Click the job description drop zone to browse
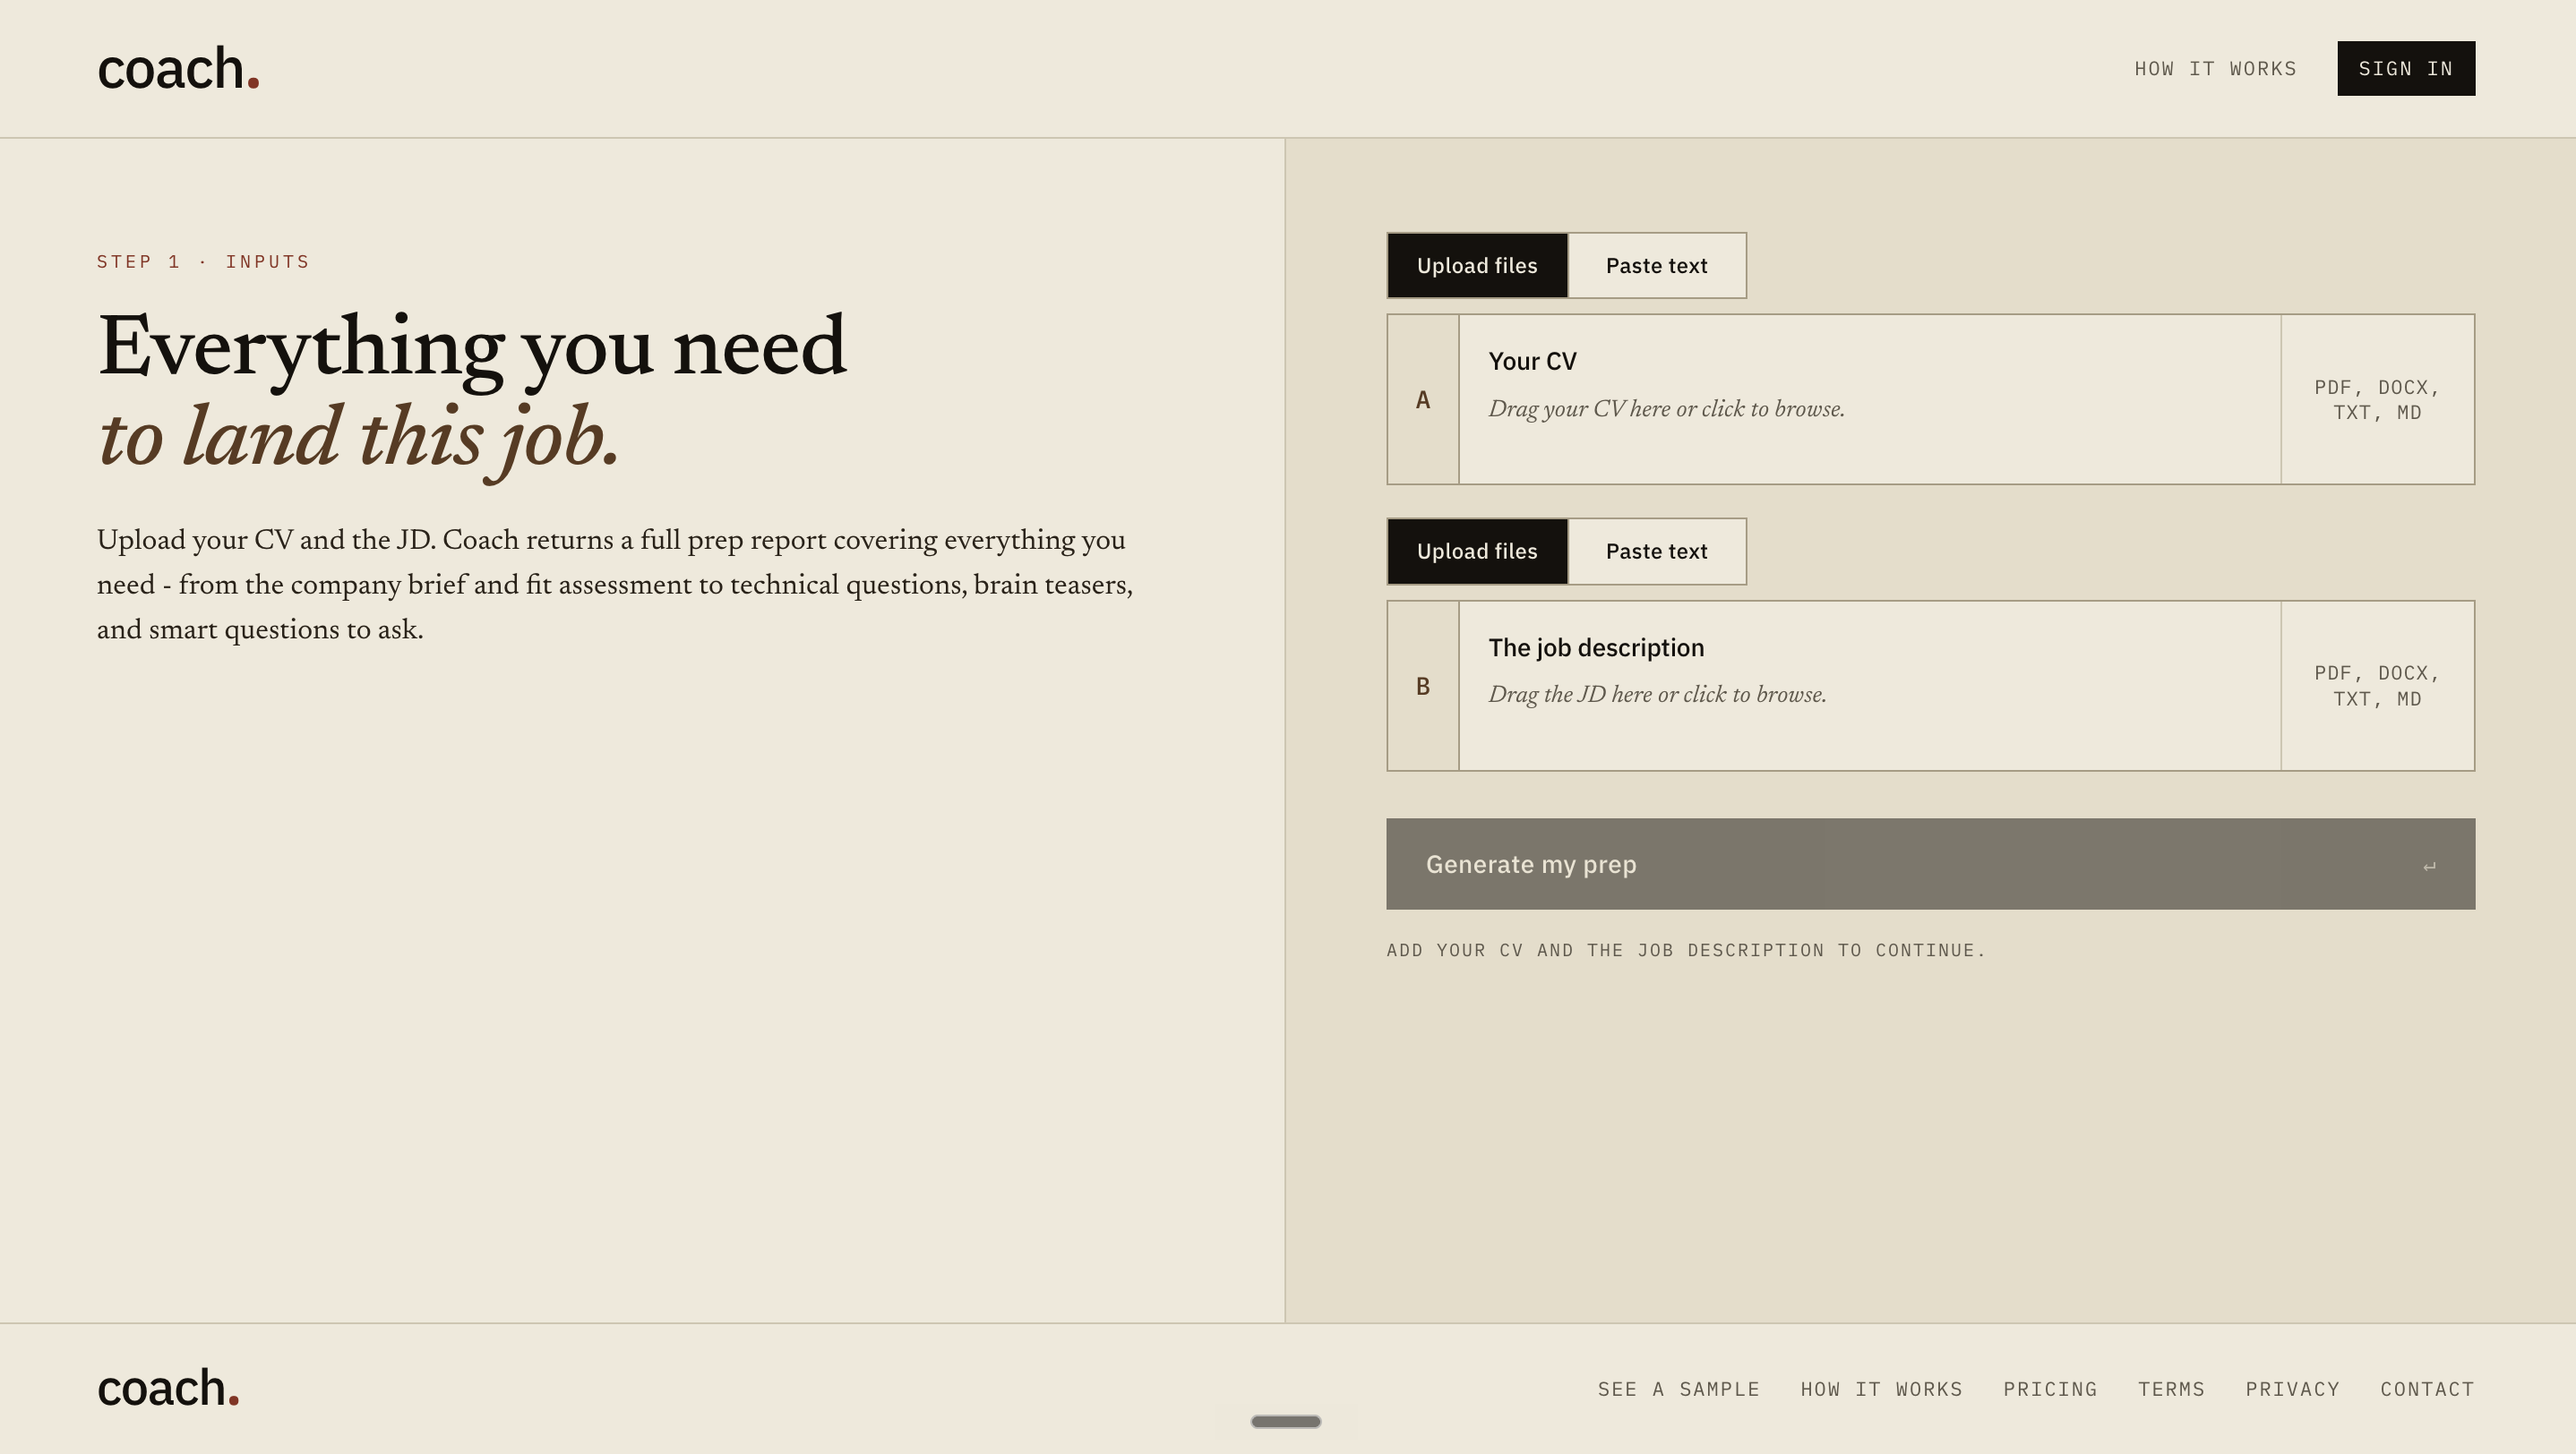 [x=1930, y=686]
